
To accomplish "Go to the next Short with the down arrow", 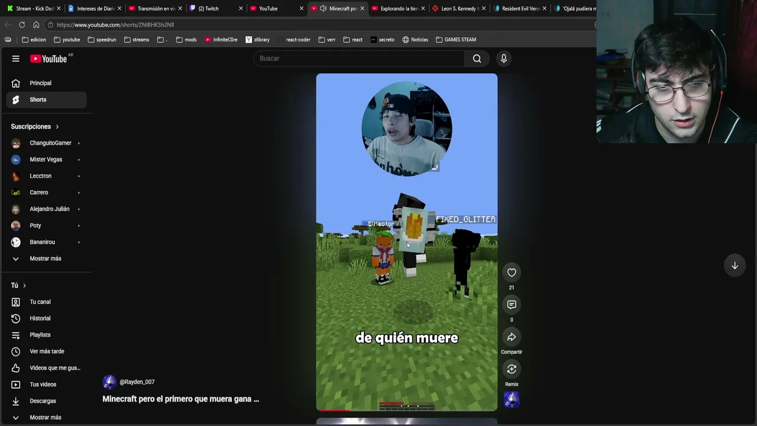I will 735,266.
